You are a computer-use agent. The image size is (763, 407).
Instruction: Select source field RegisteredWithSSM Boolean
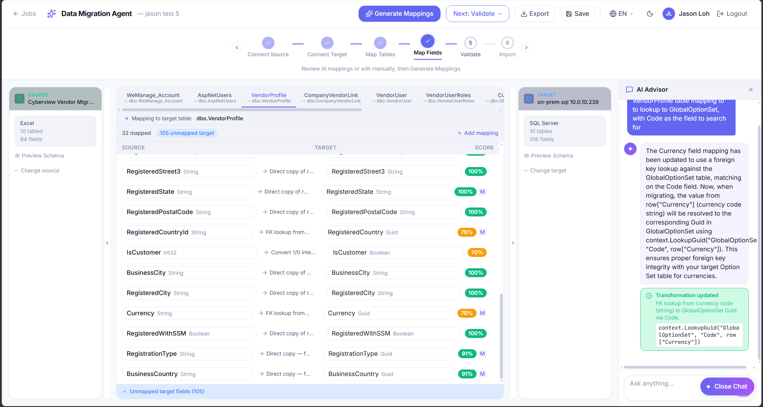tap(189, 333)
